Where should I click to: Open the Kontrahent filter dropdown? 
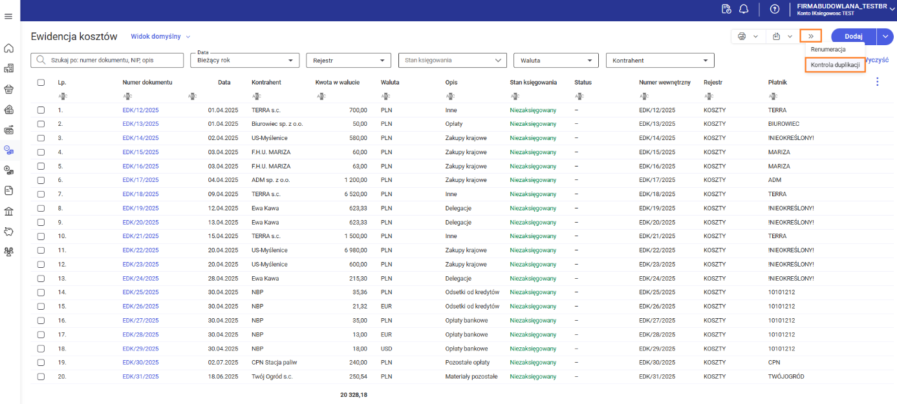660,60
